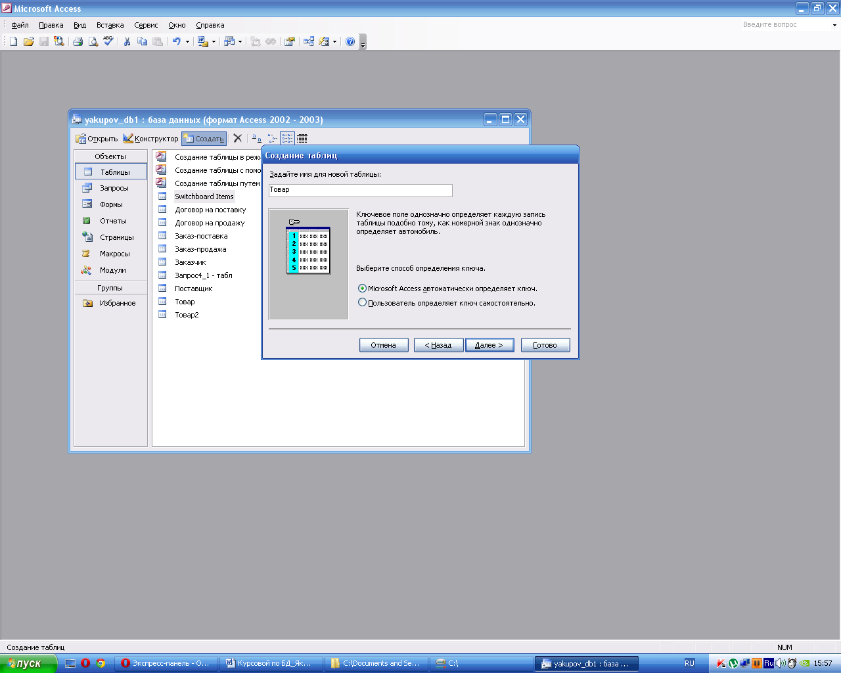The height and width of the screenshot is (673, 841).
Task: Open the Страницы objects category
Action: coord(111,237)
